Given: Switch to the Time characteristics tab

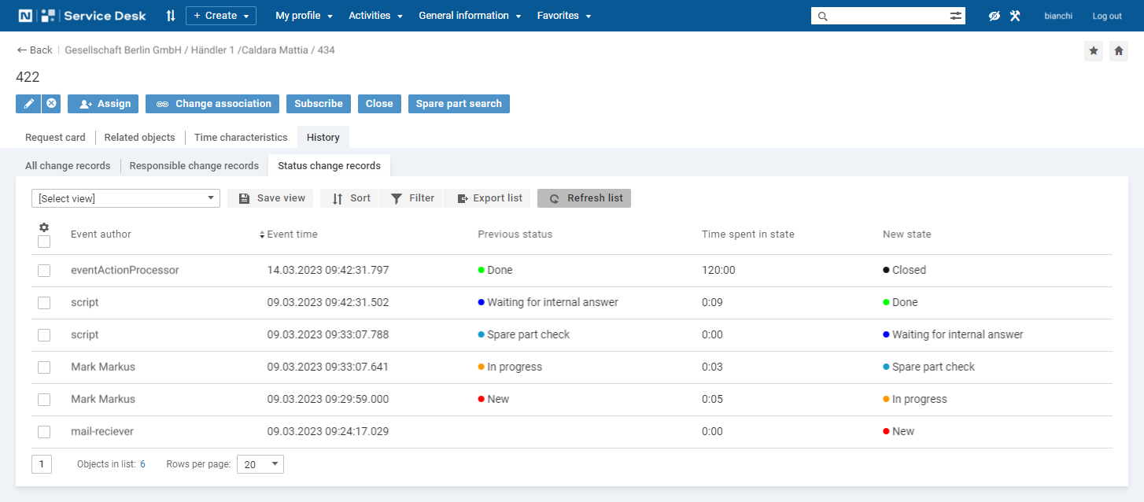Looking at the screenshot, I should tap(241, 138).
